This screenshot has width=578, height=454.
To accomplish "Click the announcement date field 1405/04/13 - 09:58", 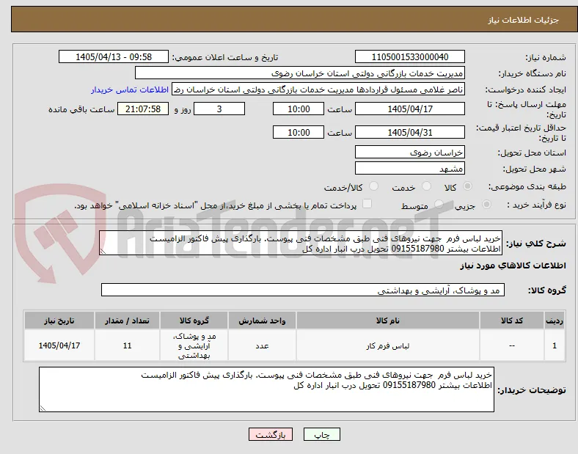I will [114, 56].
